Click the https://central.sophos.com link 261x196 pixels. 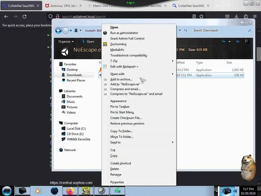(71, 183)
